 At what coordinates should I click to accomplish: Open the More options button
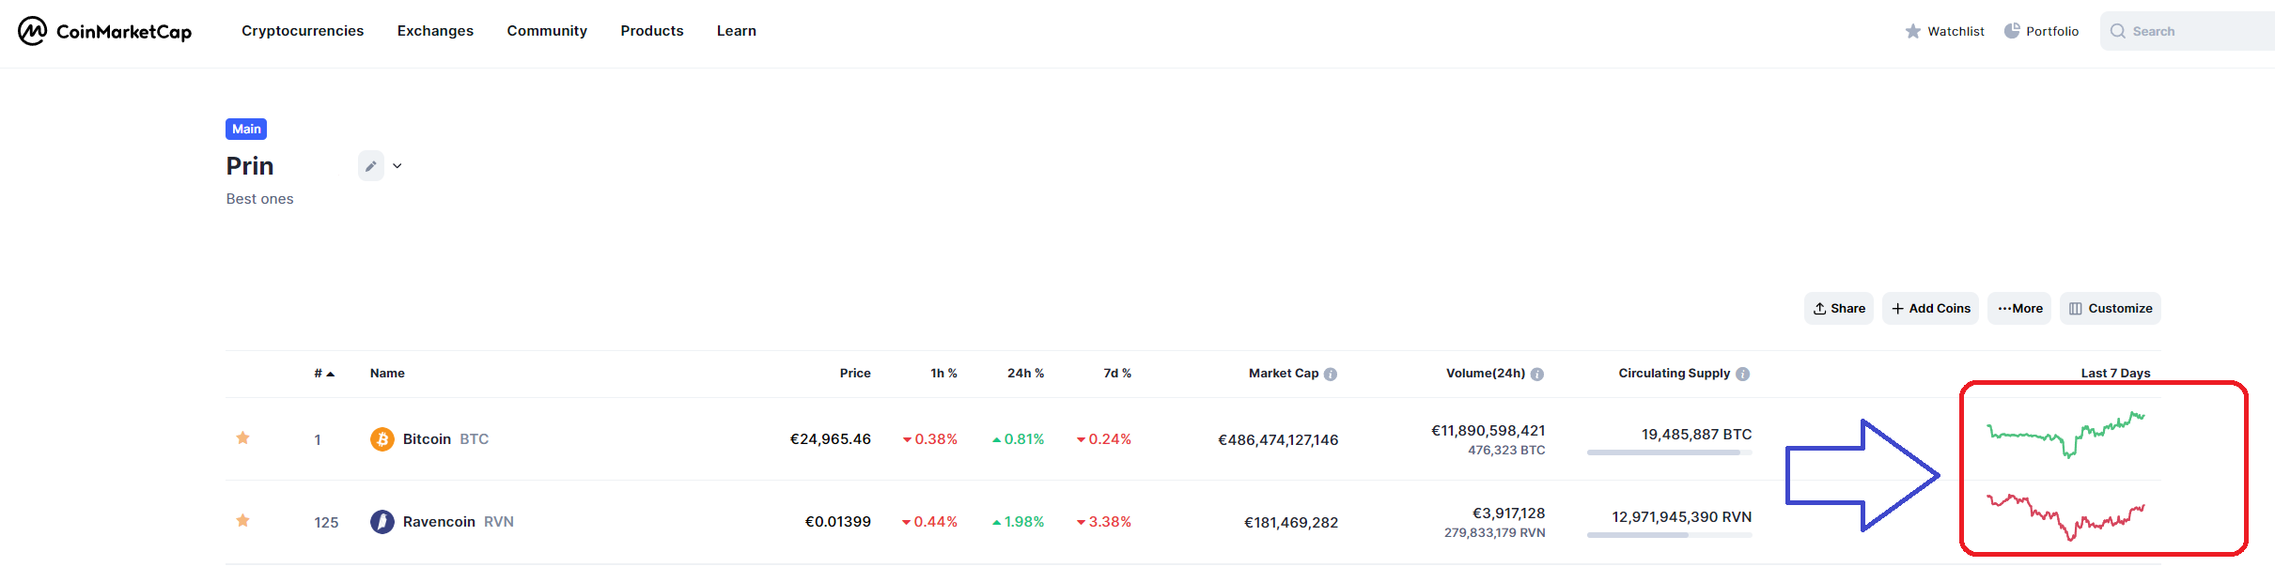coord(2019,308)
